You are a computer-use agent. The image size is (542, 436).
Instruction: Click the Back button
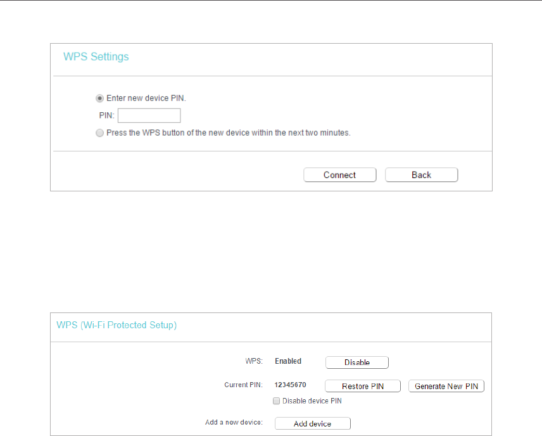coord(421,175)
